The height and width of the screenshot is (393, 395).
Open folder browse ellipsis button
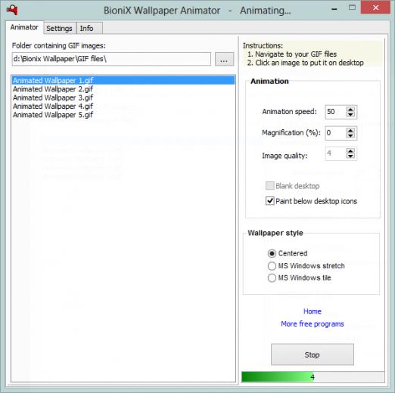click(224, 60)
